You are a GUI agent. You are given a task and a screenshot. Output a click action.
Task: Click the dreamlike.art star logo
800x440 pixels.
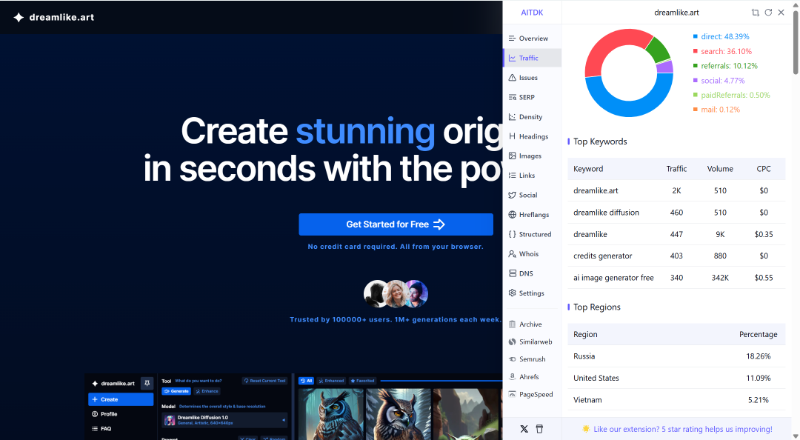tap(19, 17)
